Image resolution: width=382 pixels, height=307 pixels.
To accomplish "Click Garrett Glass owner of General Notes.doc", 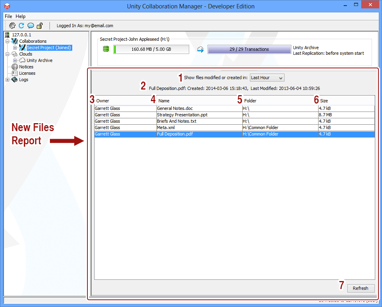I will (125, 108).
